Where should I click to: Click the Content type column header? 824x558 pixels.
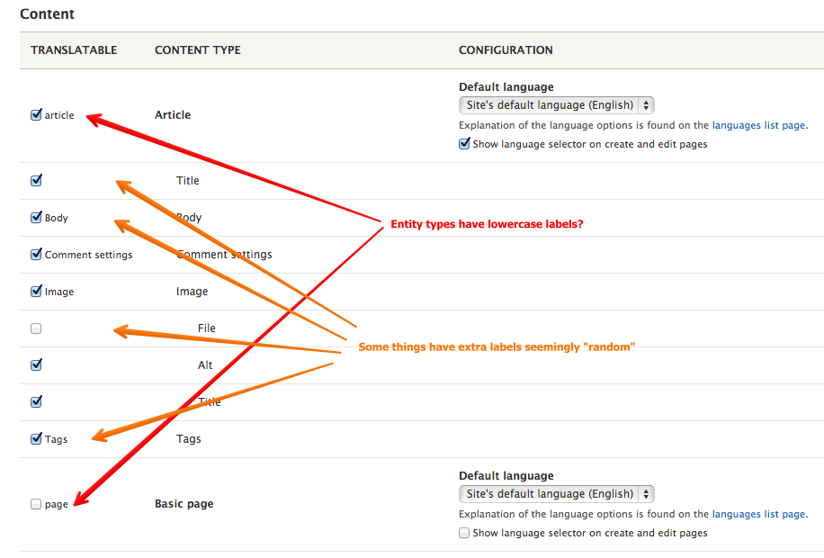(198, 50)
